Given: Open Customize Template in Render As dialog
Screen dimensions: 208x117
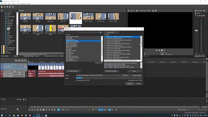Looking at the screenshot, I should pos(111,71).
